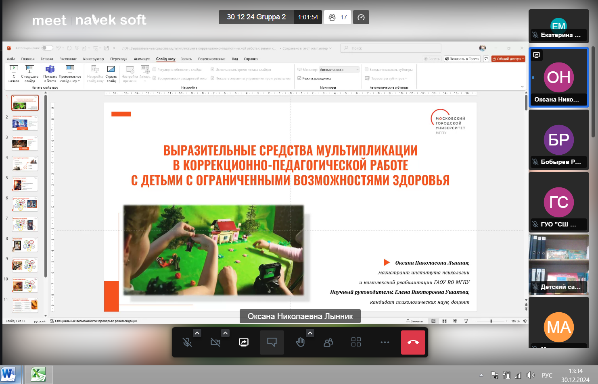Viewport: 598px width, 384px height.
Task: Open the Переходы ribbon tab
Action: 119,59
